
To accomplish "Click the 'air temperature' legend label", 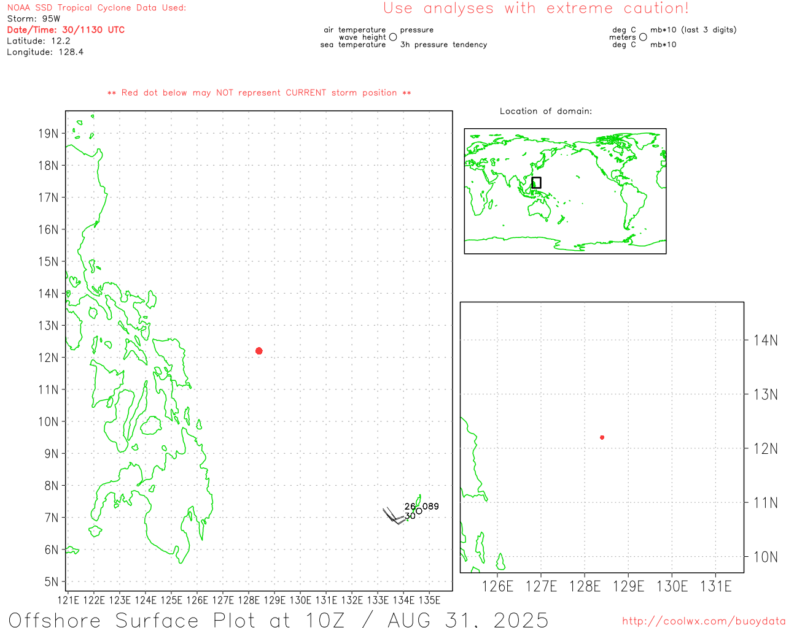I will pos(355,30).
